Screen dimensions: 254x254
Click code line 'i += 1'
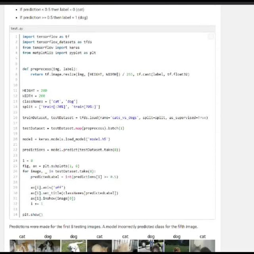37,204
